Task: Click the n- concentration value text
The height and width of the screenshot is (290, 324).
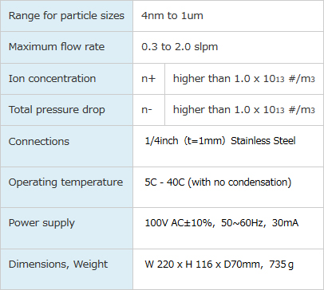Action: 244,110
